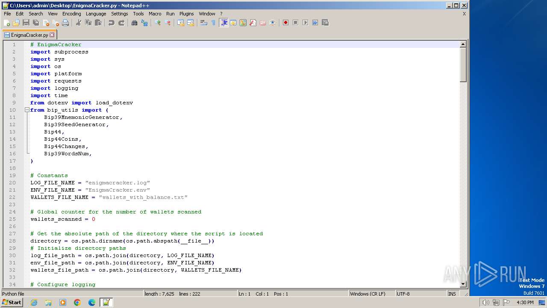Print the document using the printer icon
Viewport: 547px width, 308px height.
click(x=65, y=23)
